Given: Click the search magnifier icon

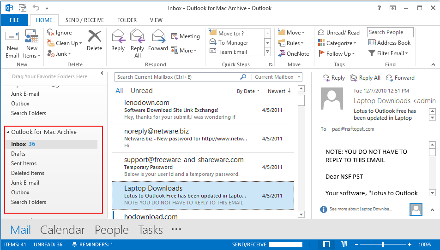Looking at the screenshot, I should (243, 77).
